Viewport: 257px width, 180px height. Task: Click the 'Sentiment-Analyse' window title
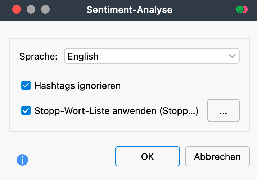[129, 9]
